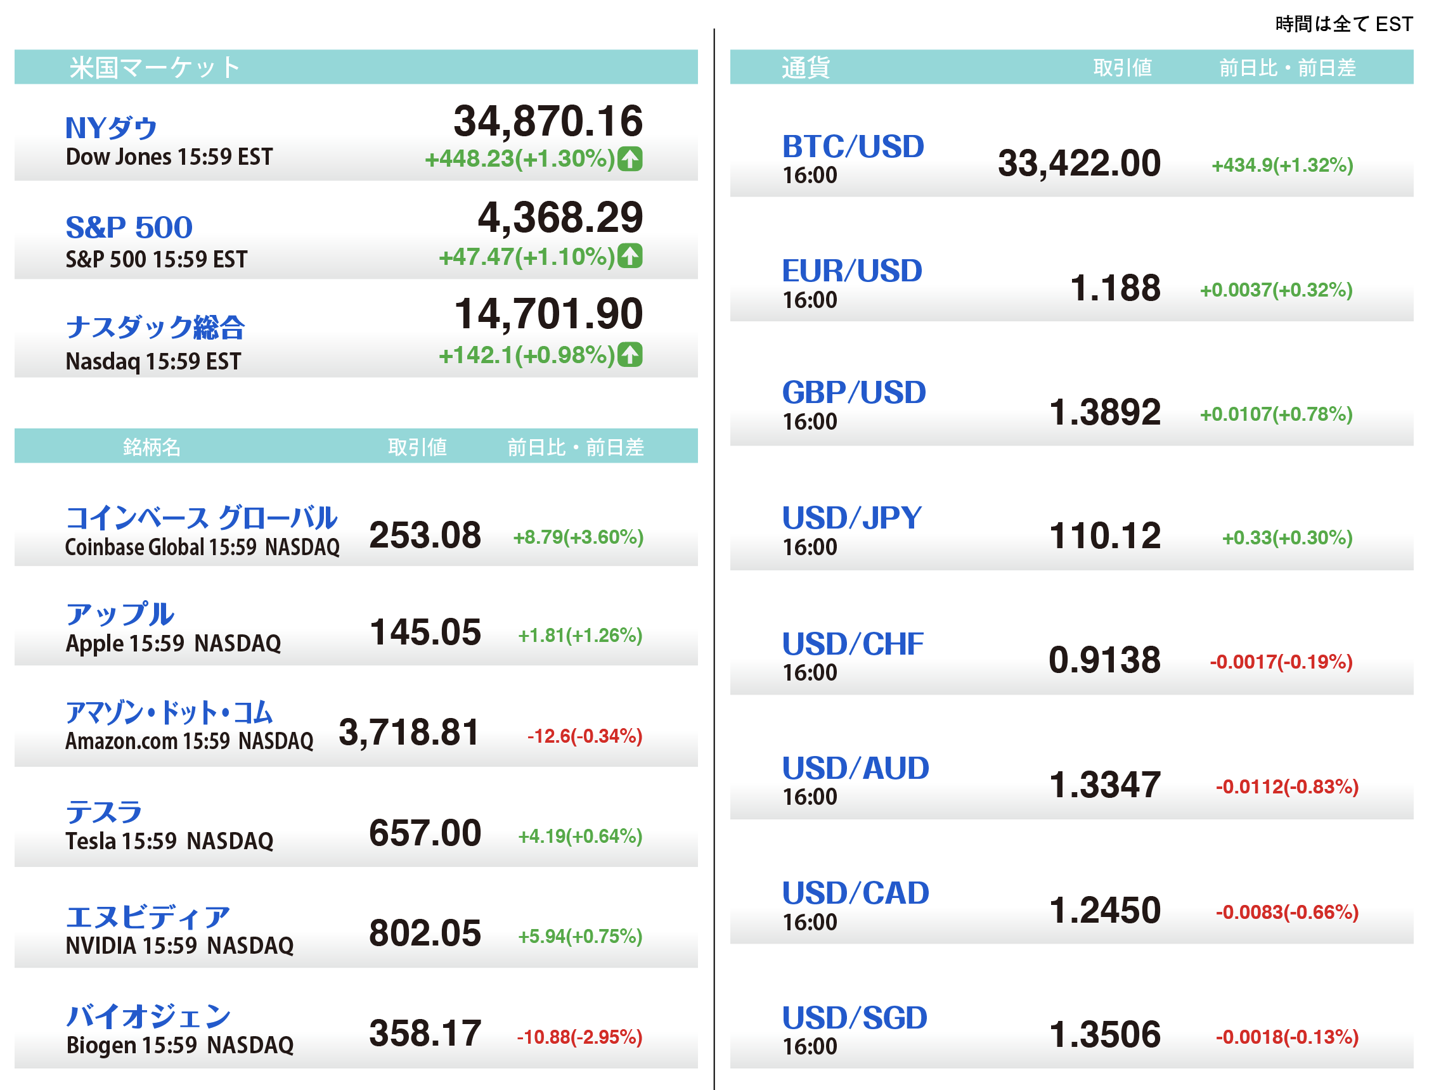Click the BTC/USD currency pair
Viewport: 1434px width, 1090px height.
tap(853, 146)
